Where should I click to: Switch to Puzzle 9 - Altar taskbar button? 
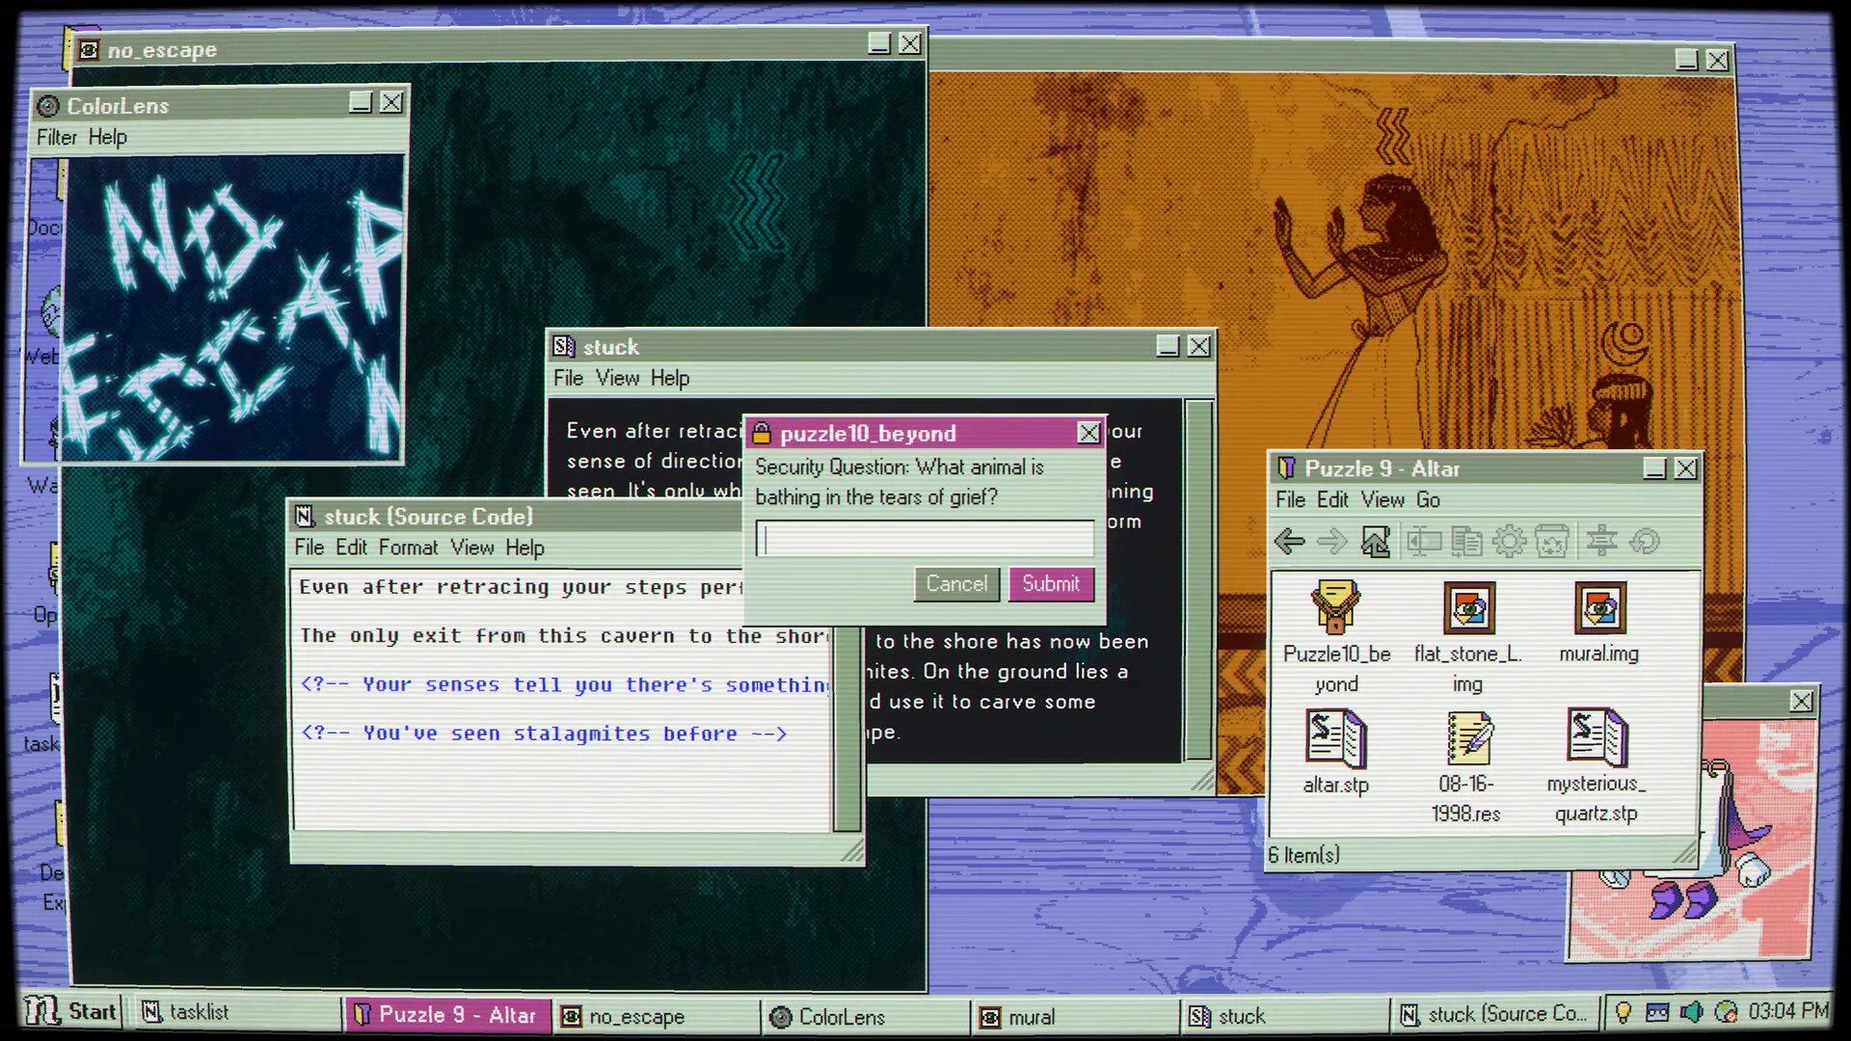[446, 1015]
